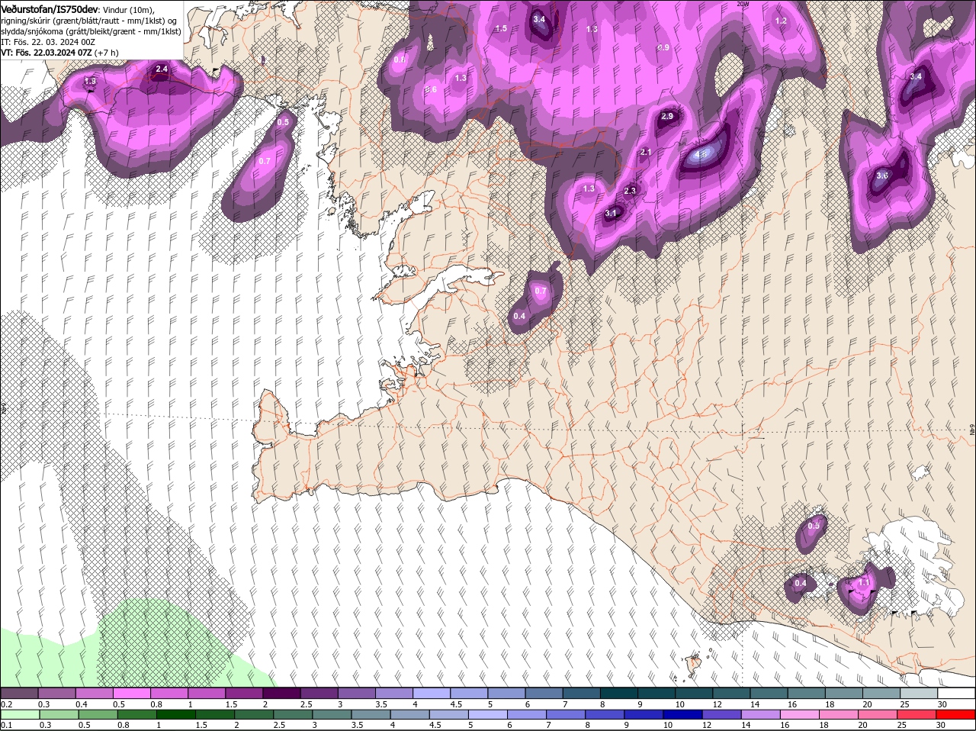The width and height of the screenshot is (976, 731).
Task: Select snow legend swatch between 2 and 2.5
Action: click(281, 693)
